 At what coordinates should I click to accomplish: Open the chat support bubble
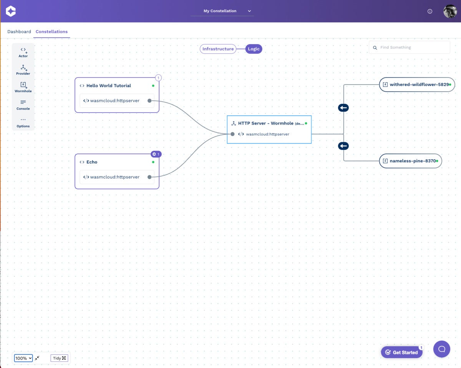point(442,349)
